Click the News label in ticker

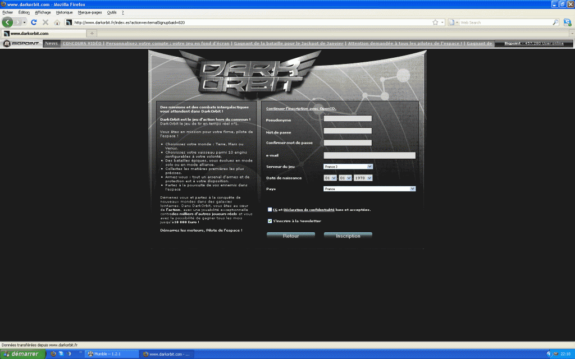point(51,43)
